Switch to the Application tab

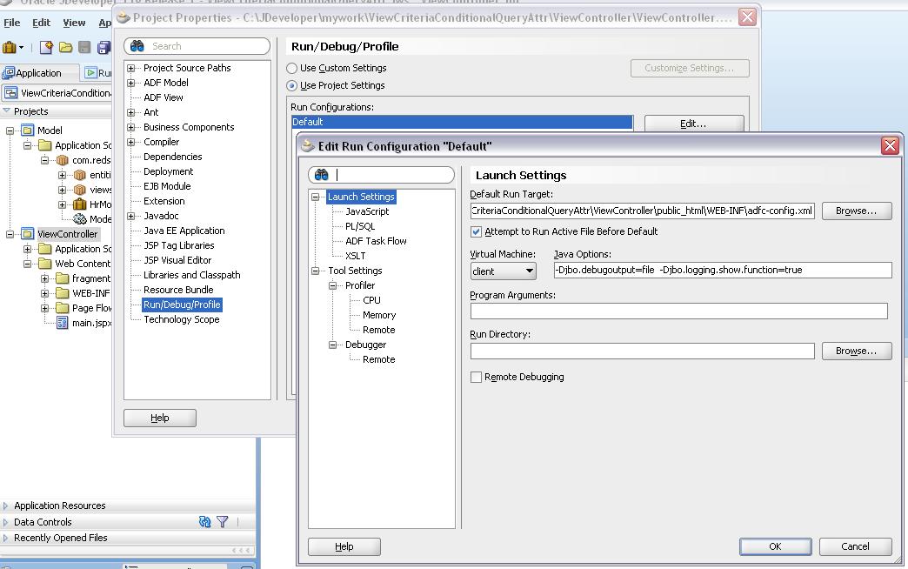point(38,72)
